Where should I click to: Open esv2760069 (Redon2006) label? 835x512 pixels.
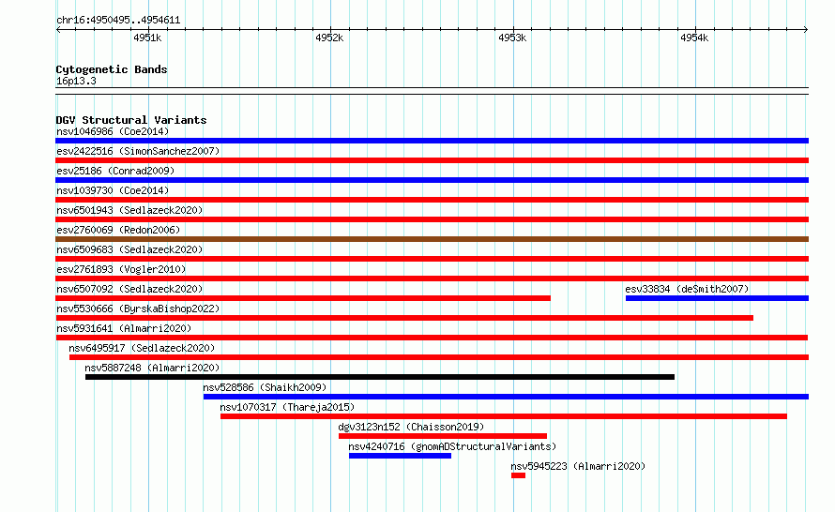(x=118, y=230)
